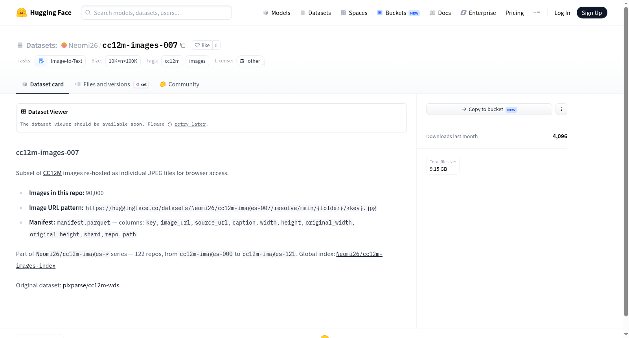Click the Dataset Viewer heading
Screen dimensions: 629x338
tap(48, 112)
